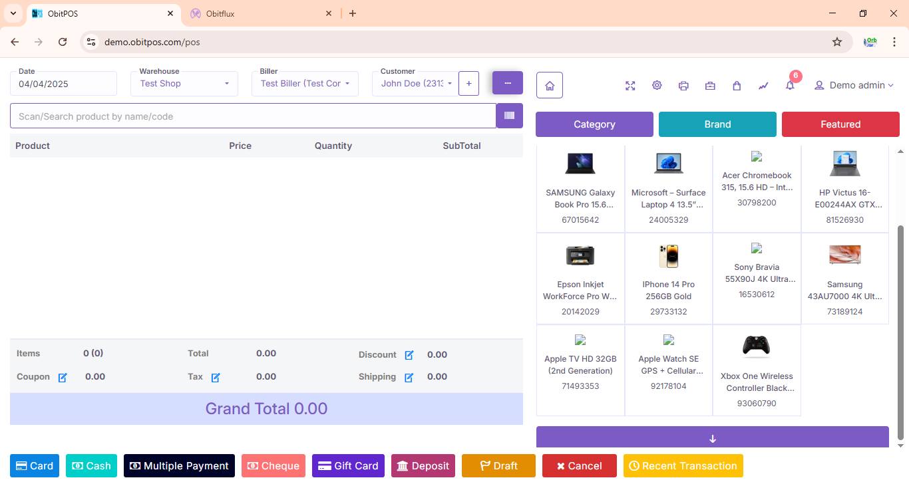
Task: Switch to the Brand tab
Action: [717, 124]
